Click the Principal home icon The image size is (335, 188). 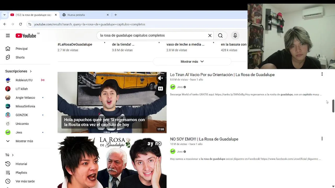click(8, 49)
